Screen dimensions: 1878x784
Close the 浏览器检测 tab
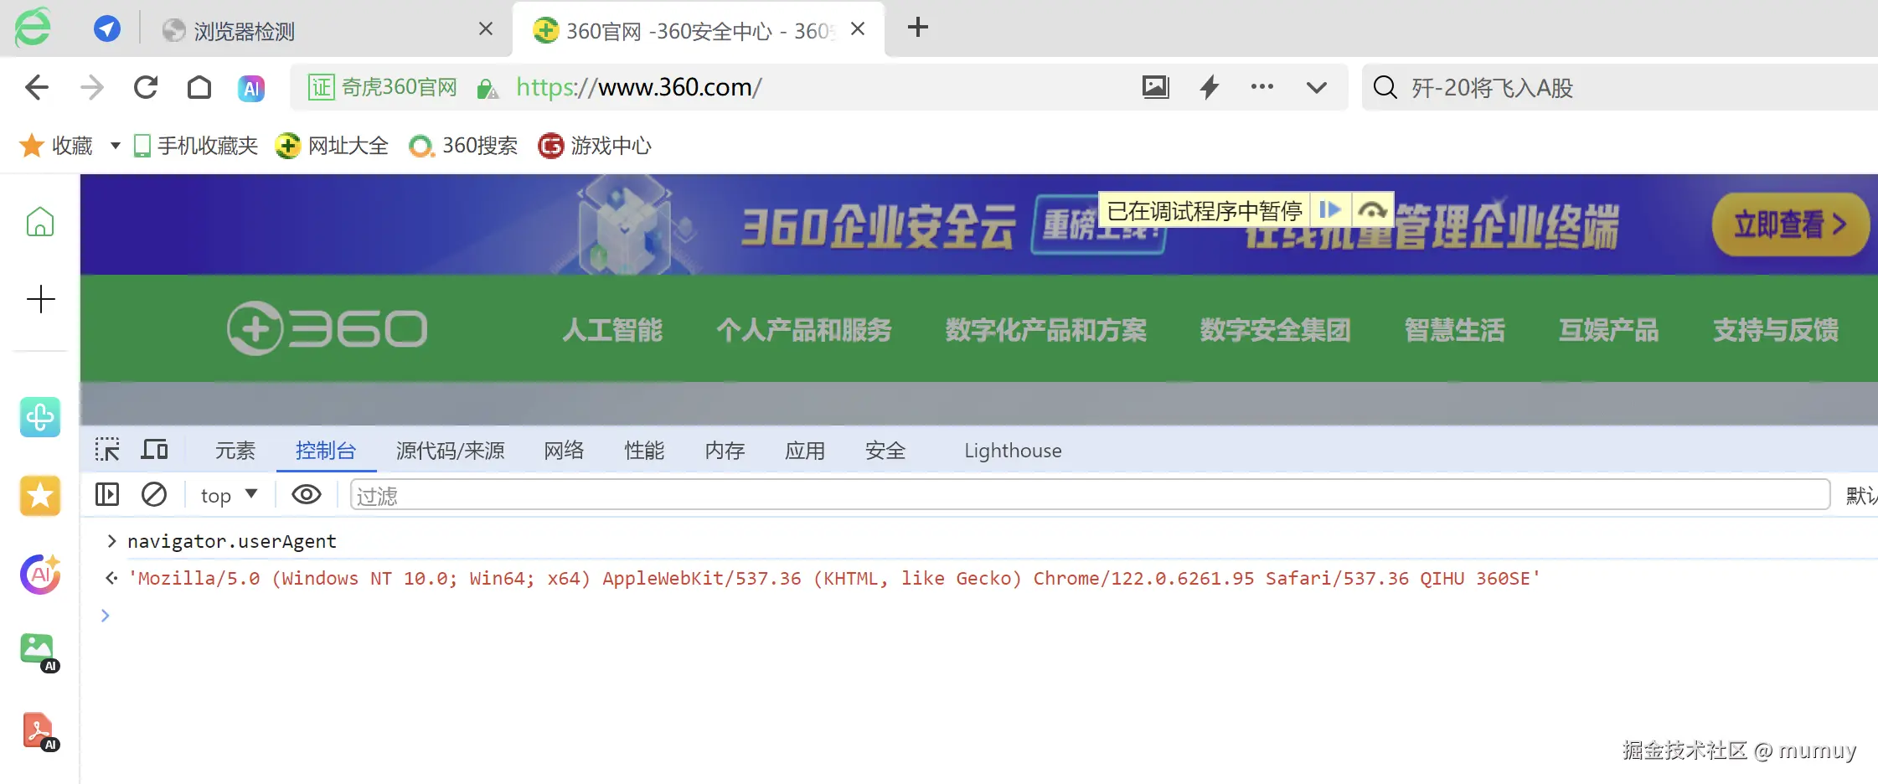(486, 29)
